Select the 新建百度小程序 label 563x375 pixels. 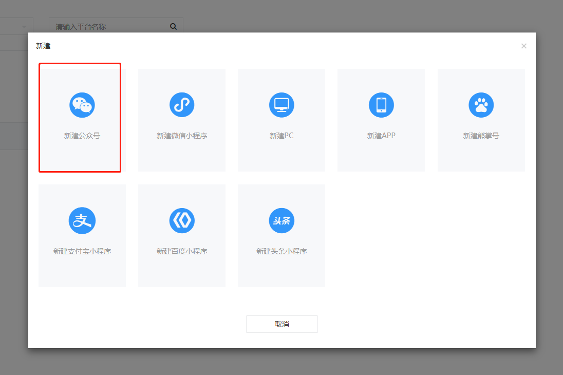[x=182, y=251]
